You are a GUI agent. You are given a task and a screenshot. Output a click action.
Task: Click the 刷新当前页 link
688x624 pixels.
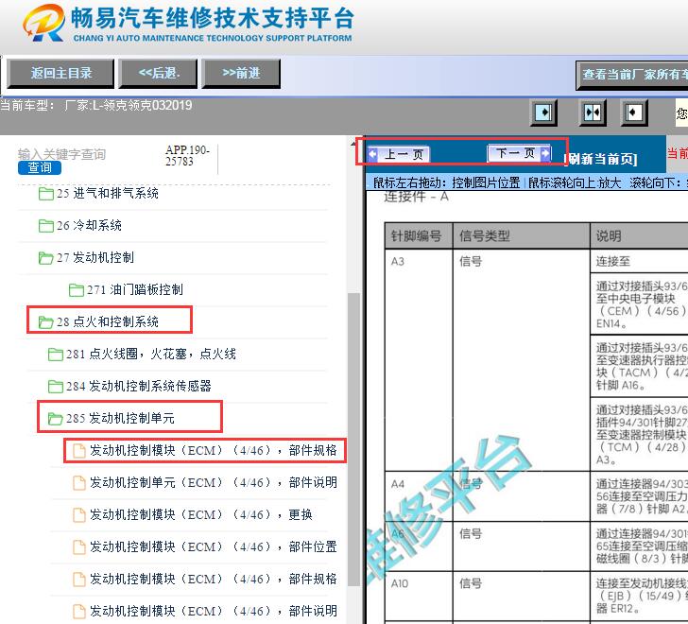tap(601, 159)
